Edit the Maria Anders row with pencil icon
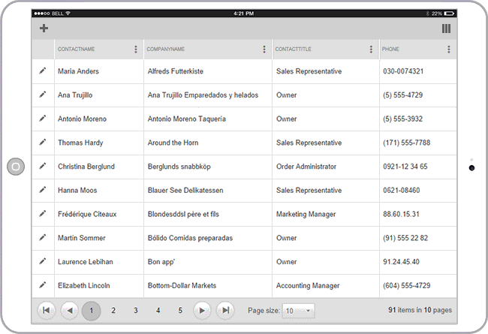The height and width of the screenshot is (334, 488). (x=43, y=71)
